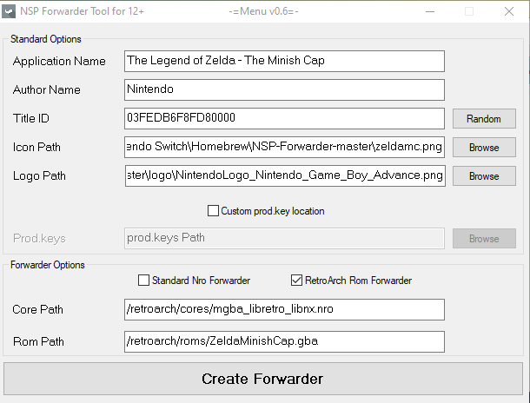Browse for the Icon Path file
530x403 pixels.
click(484, 148)
